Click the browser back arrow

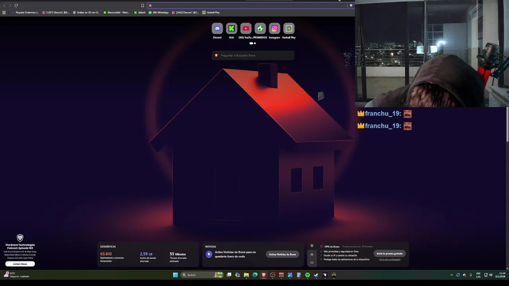(4, 6)
